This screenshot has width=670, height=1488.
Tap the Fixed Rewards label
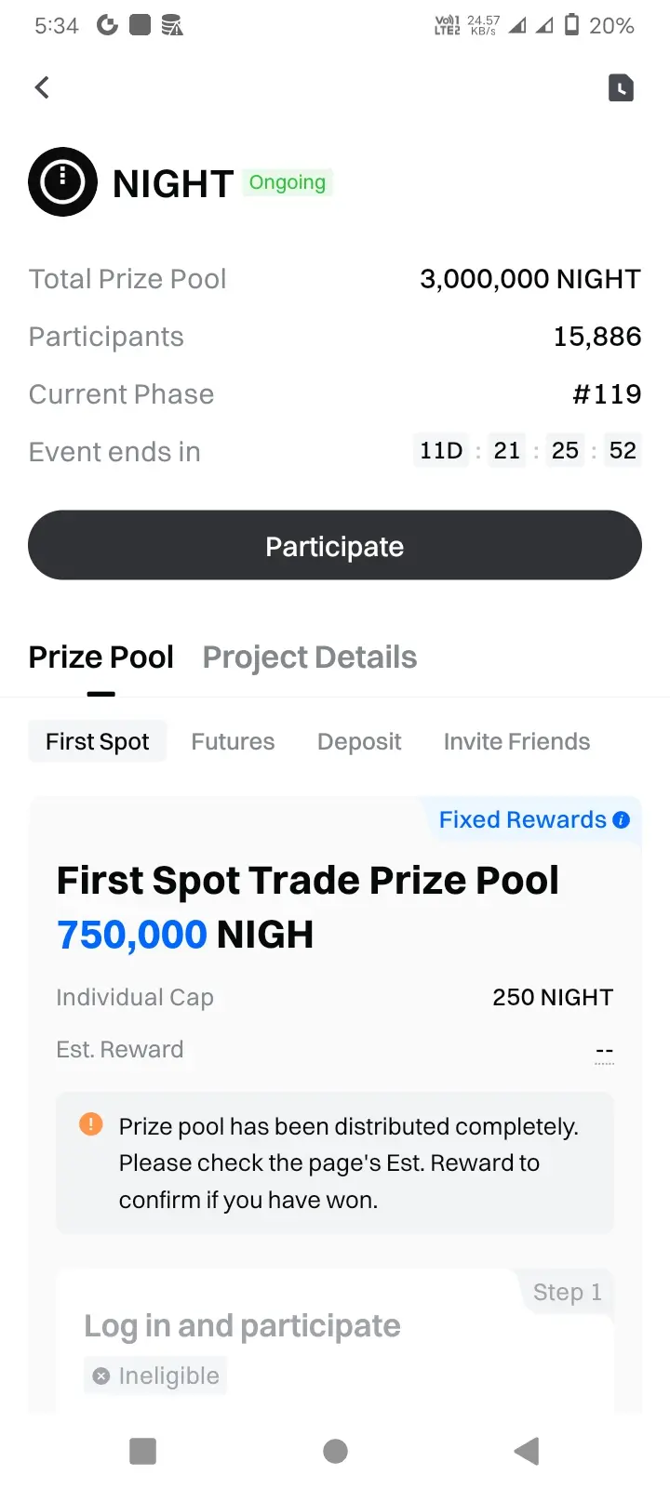click(523, 819)
